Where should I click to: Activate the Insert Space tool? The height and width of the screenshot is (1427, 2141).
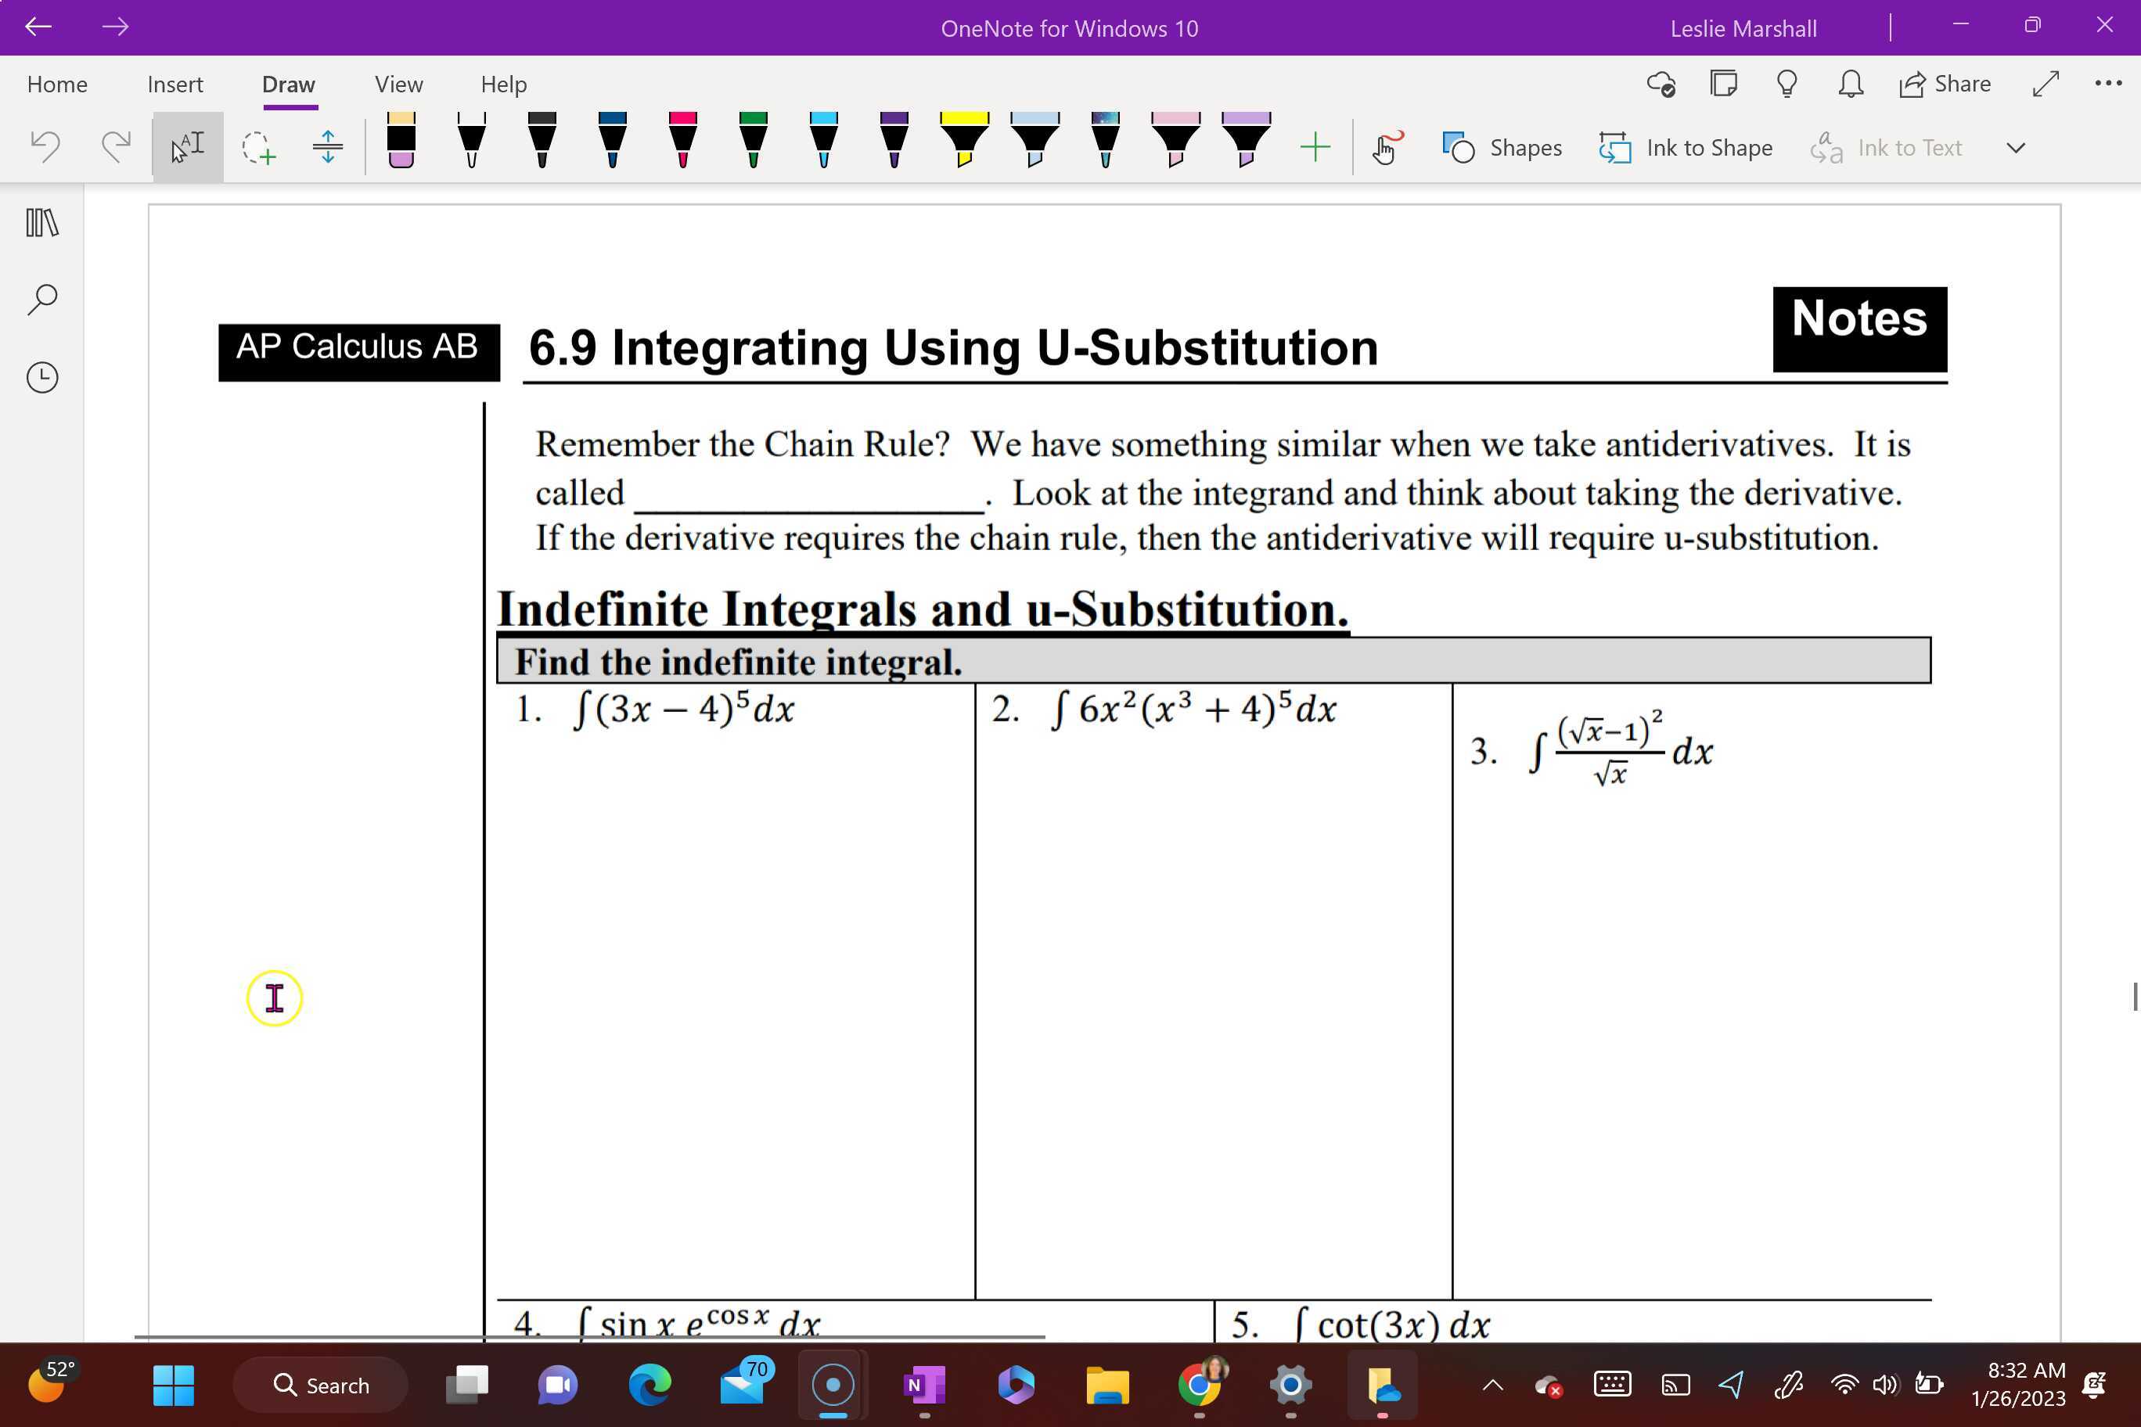(327, 146)
